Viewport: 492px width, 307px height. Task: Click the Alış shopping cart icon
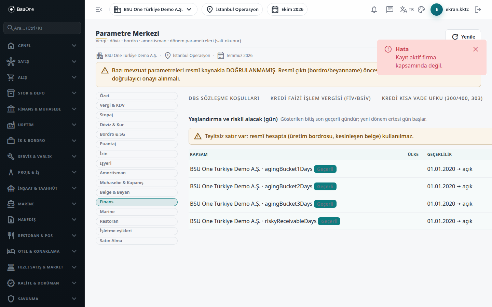(11, 77)
